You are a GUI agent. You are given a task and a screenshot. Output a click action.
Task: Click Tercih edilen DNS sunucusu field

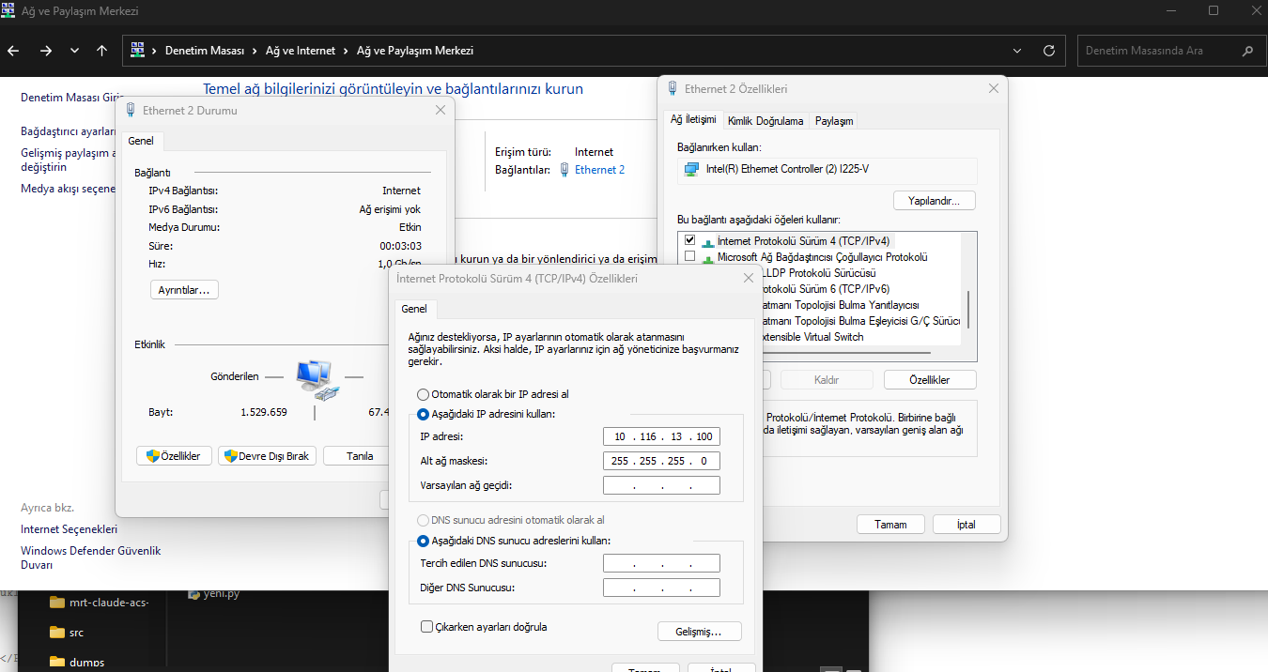(x=661, y=563)
